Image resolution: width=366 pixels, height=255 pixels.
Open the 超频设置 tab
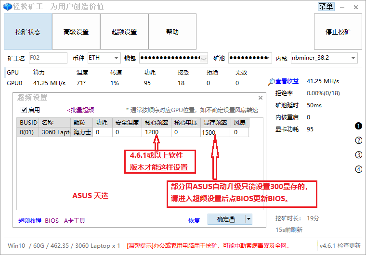tap(124, 32)
